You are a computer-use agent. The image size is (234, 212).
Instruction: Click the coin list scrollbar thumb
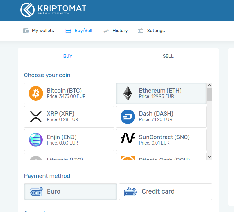209,94
